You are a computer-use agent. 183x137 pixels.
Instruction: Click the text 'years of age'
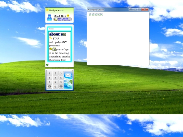pyautogui.click(x=62, y=49)
